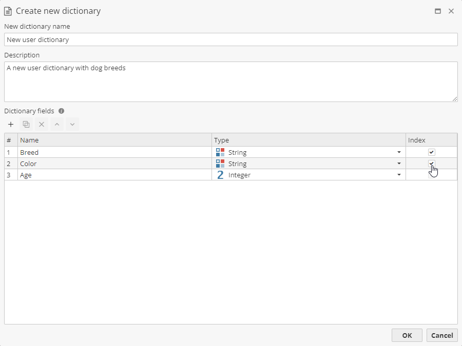Click the Integer type icon for Age
The height and width of the screenshot is (346, 462).
(x=220, y=175)
